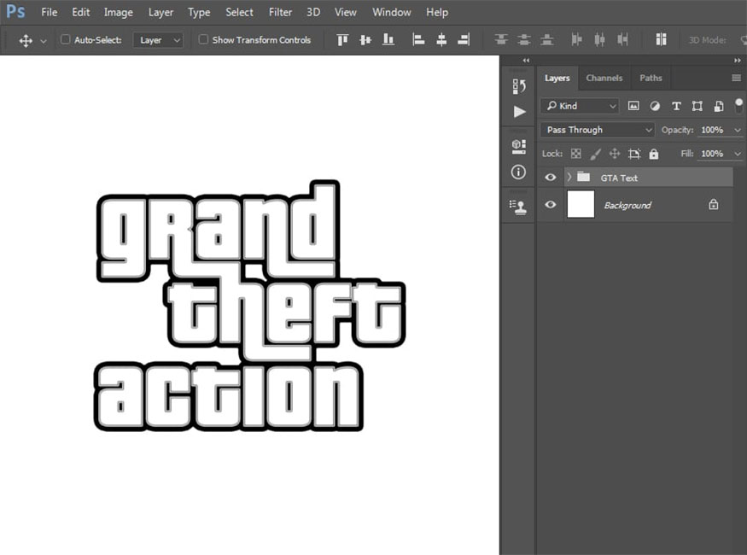
Task: Filter layers by adjustment layer icon
Action: (655, 106)
